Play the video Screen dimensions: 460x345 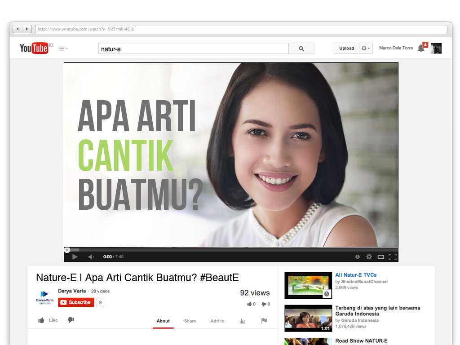(75, 257)
